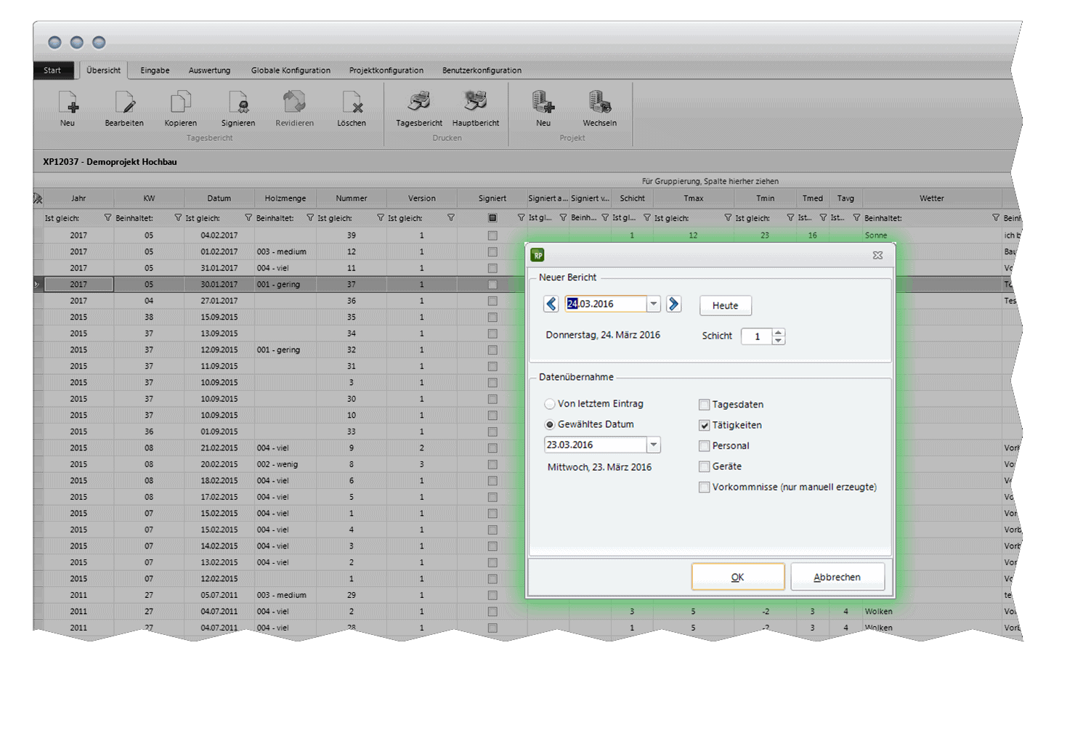Click the Neu Tagesbericht icon
Image resolution: width=1075 pixels, height=741 pixels.
(x=68, y=102)
